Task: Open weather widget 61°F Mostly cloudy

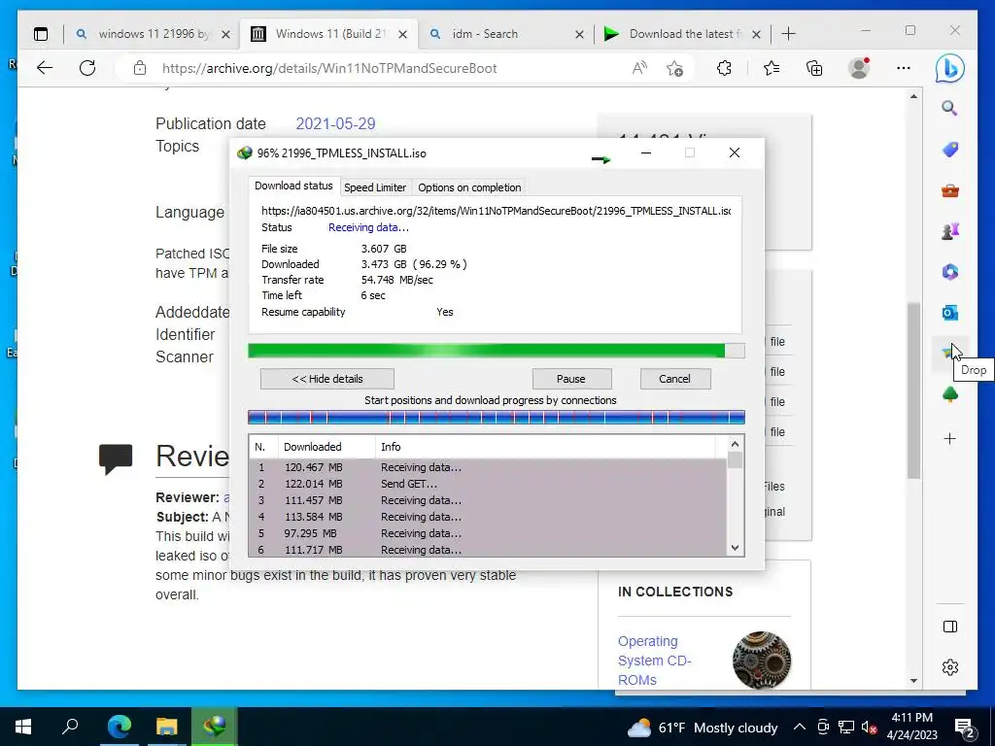Action: [703, 728]
